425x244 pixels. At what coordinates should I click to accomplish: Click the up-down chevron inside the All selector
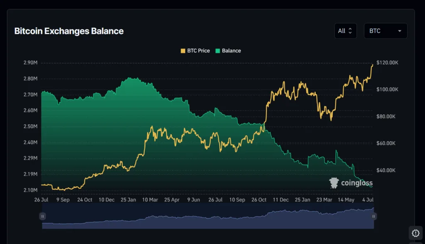[350, 31]
